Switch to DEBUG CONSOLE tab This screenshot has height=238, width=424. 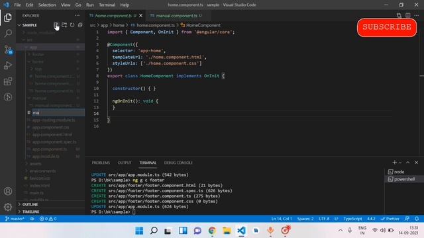[178, 163]
